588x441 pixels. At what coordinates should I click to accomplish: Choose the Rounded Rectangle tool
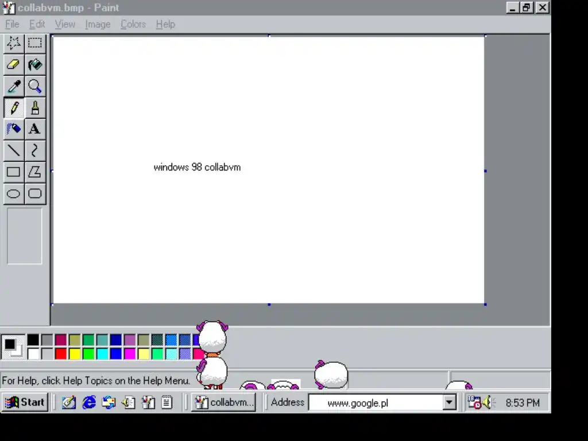(35, 194)
